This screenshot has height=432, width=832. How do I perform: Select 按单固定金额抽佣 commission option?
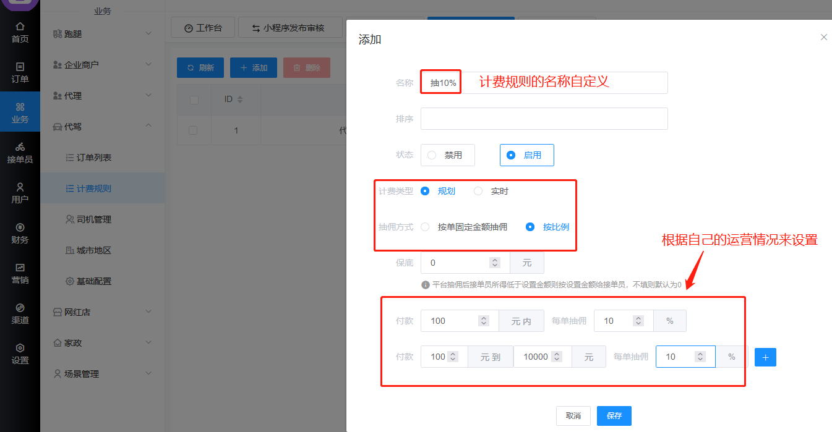425,227
